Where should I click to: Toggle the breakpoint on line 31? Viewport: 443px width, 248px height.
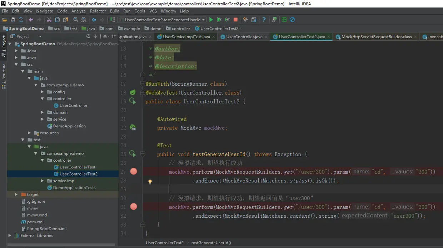[134, 207]
